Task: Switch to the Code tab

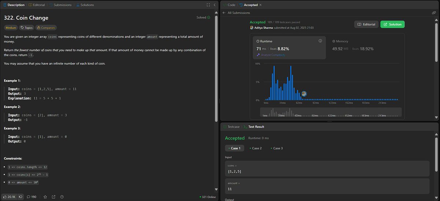Action: pos(229,5)
